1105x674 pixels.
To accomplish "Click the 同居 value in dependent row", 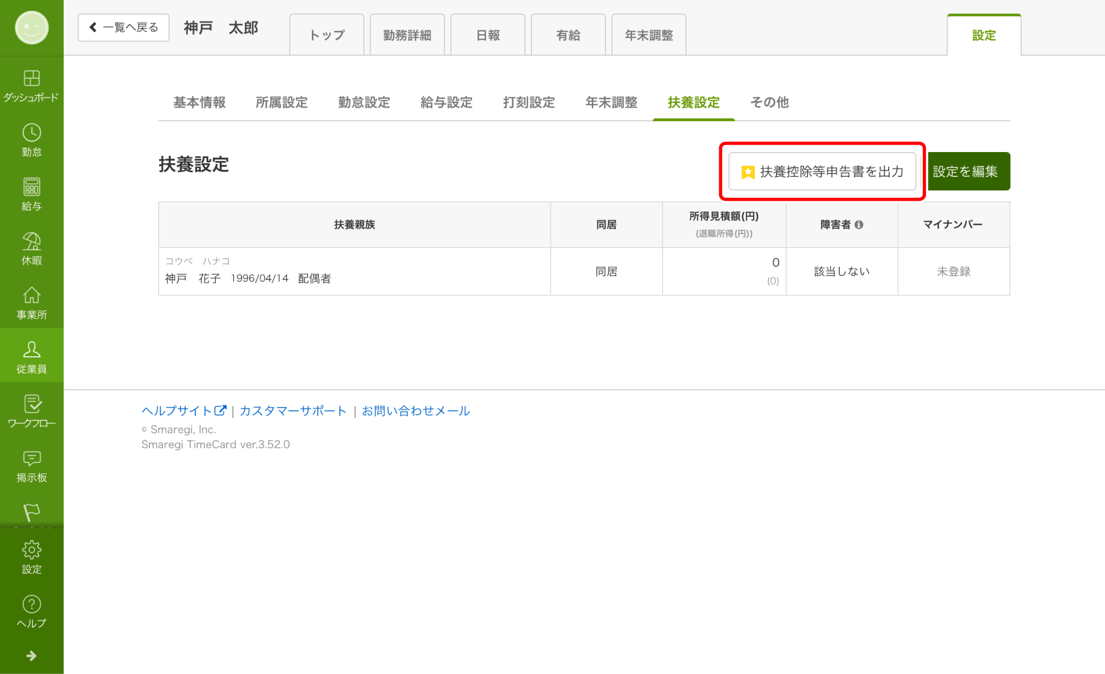I will (x=606, y=272).
